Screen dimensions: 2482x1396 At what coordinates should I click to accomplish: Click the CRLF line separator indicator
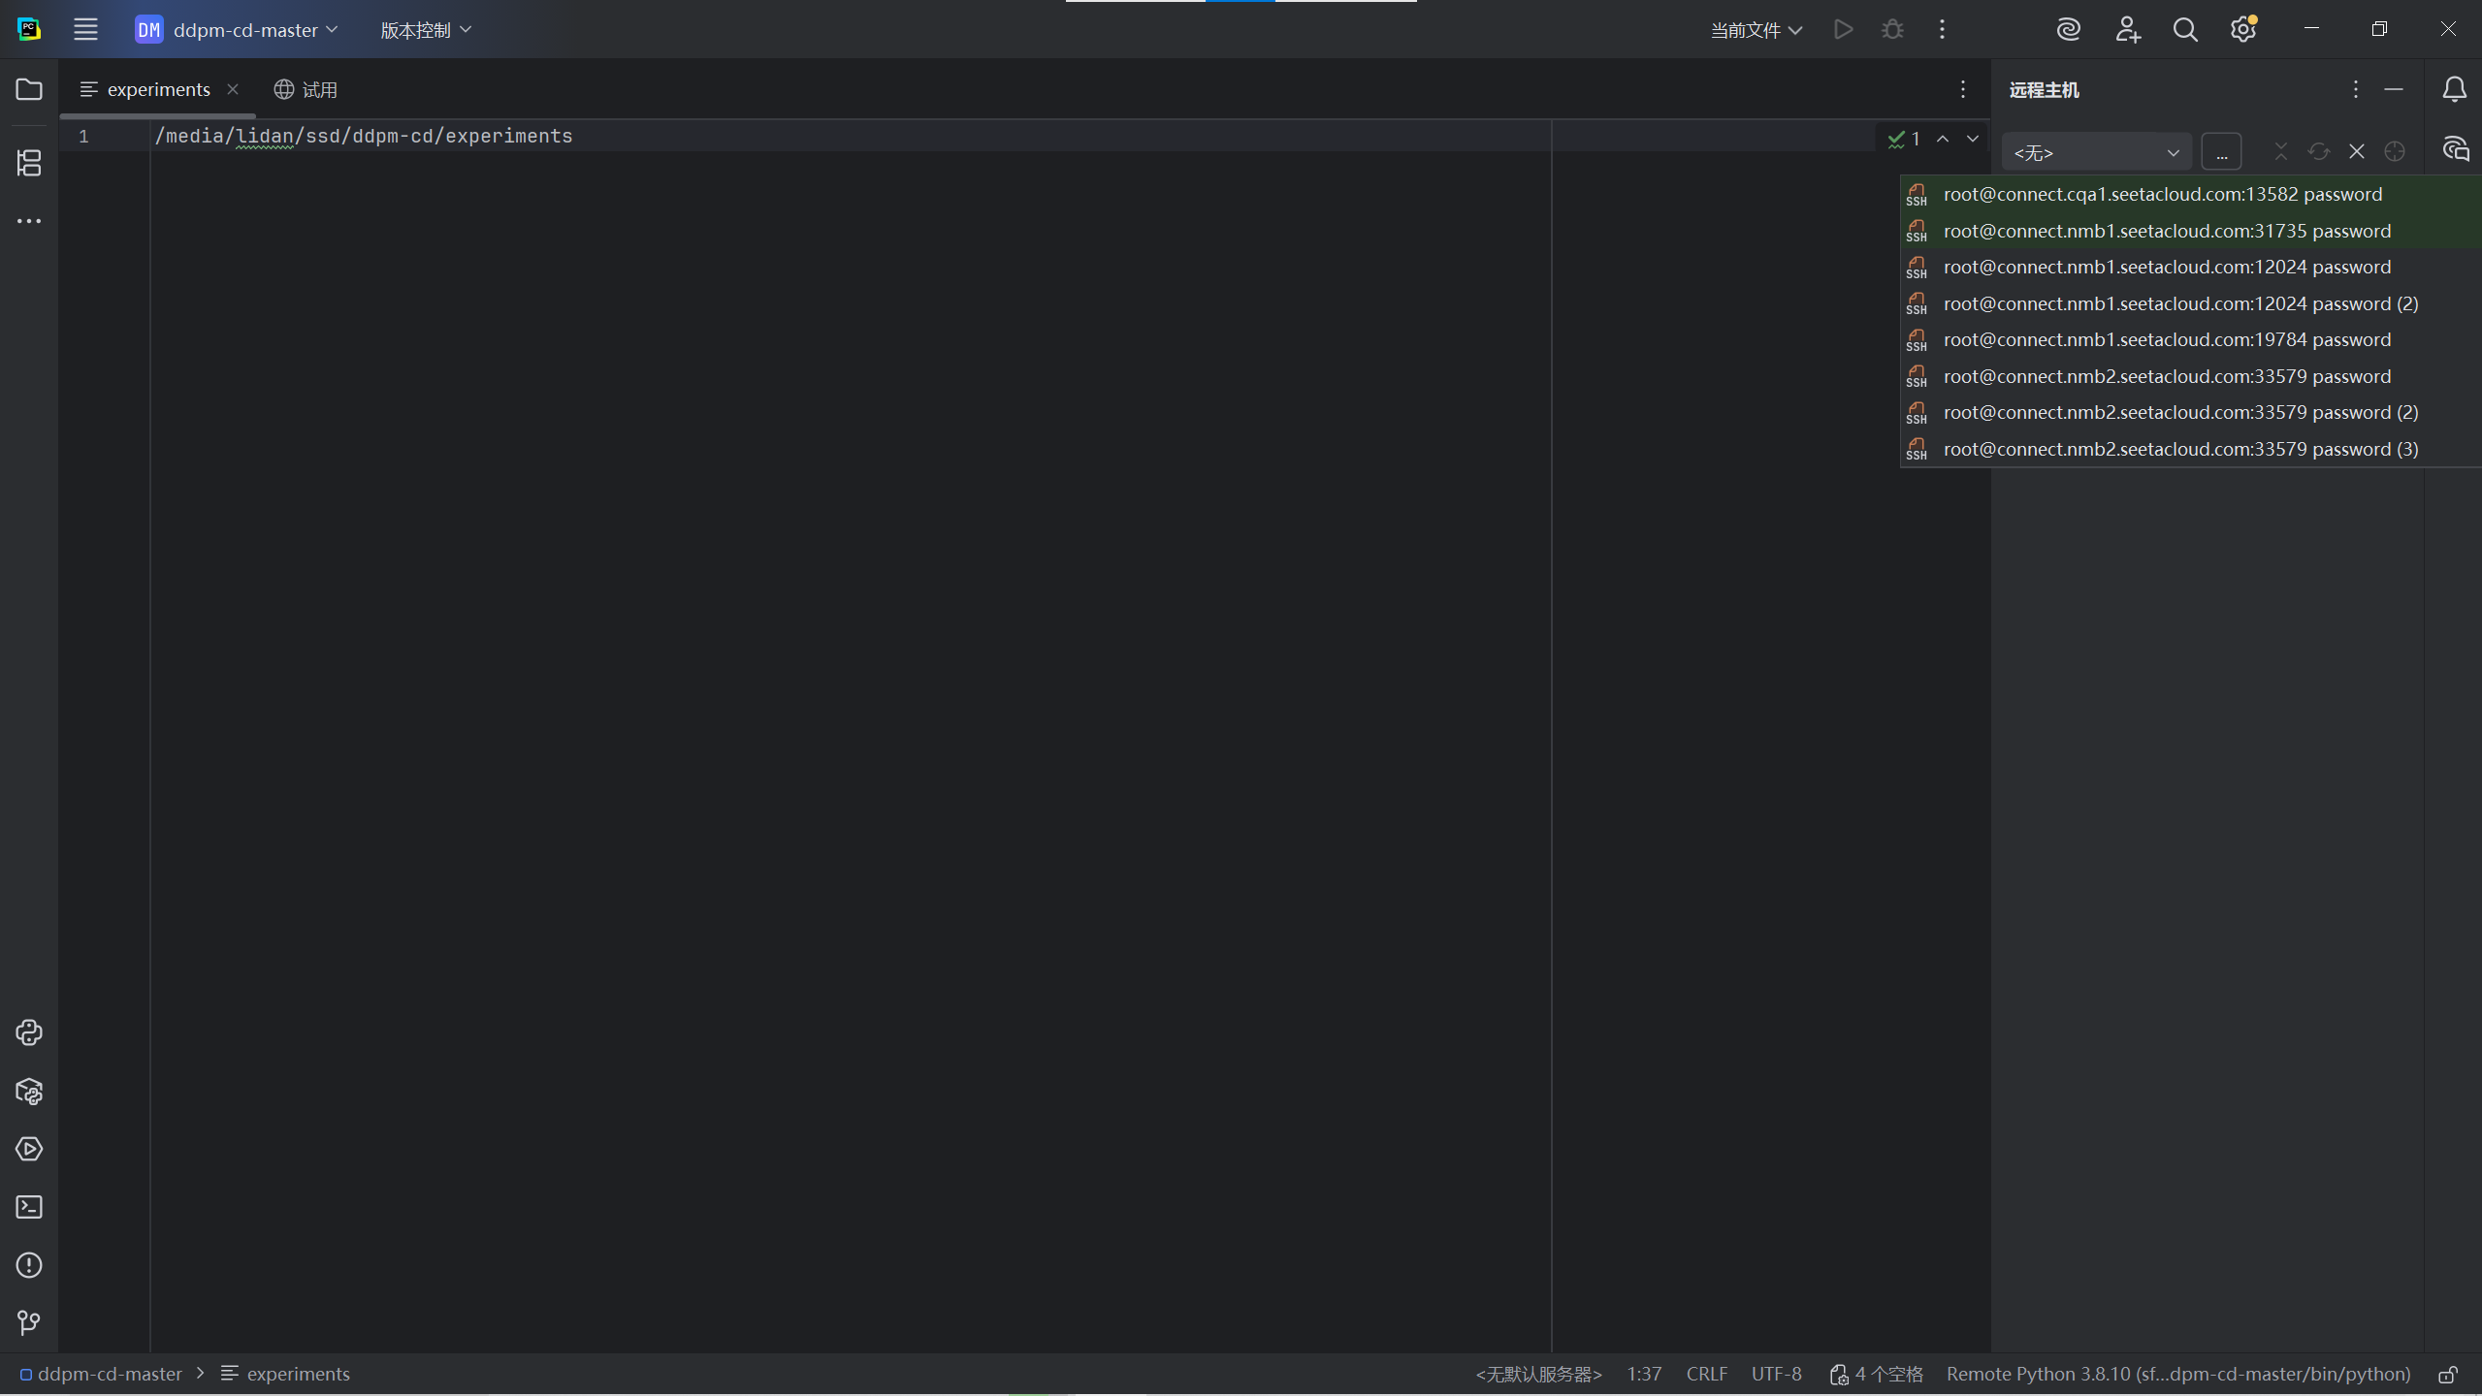1706,1375
